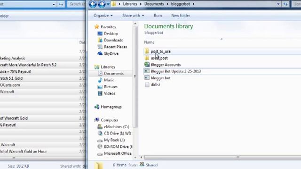Select the Documents library in navigation pane

coord(114,74)
